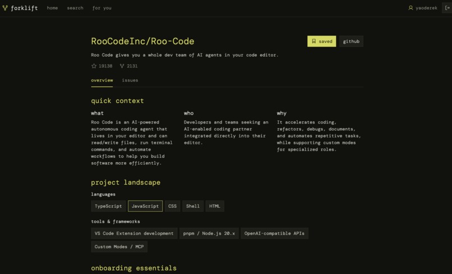
Task: Click the Custom Modes / MCP tag
Action: coord(119,247)
